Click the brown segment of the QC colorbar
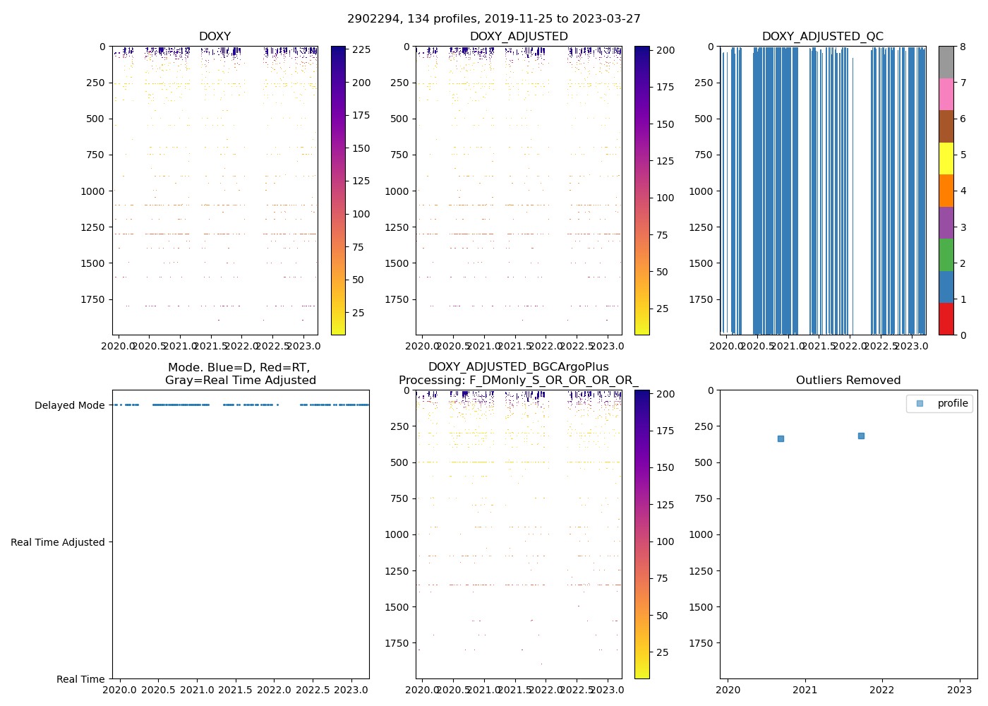The width and height of the screenshot is (988, 706). coord(946,126)
